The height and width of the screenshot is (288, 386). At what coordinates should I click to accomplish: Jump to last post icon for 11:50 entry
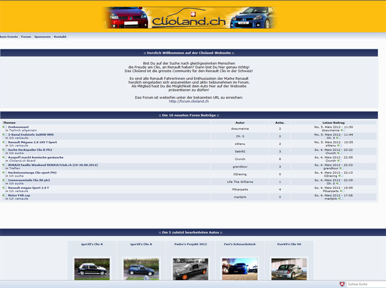coord(343,130)
